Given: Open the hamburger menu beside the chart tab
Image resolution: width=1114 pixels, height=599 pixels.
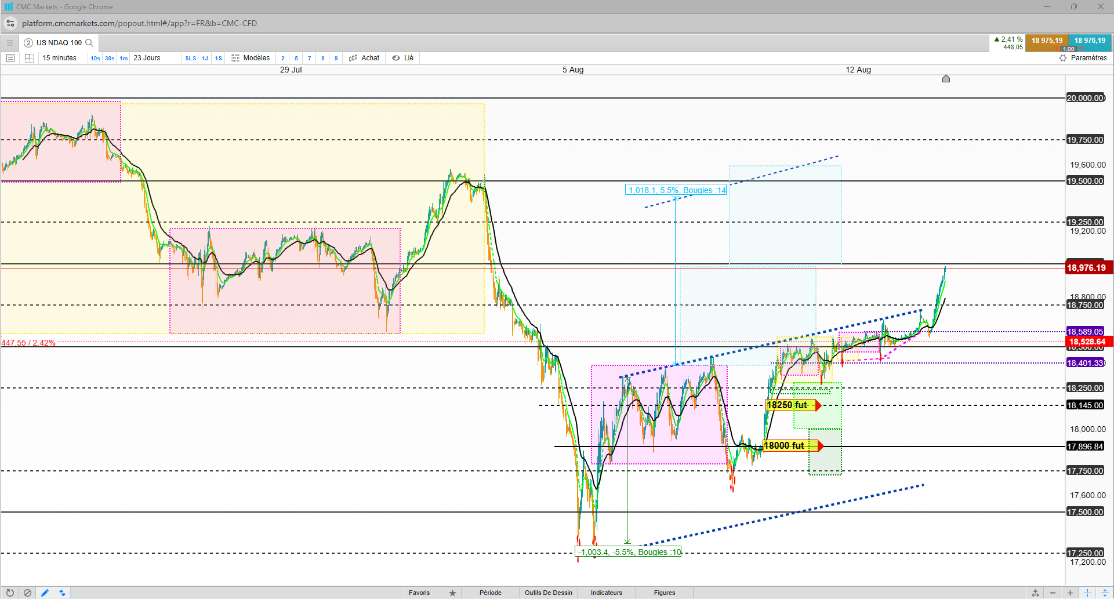Looking at the screenshot, I should pyautogui.click(x=9, y=43).
